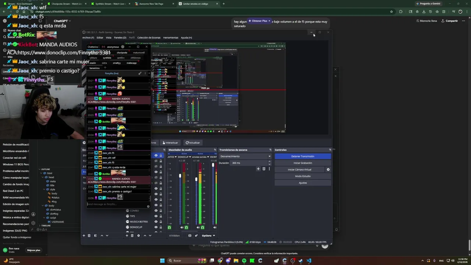
Task: Adjust the emotes sonido volume fader
Action: pos(196,179)
